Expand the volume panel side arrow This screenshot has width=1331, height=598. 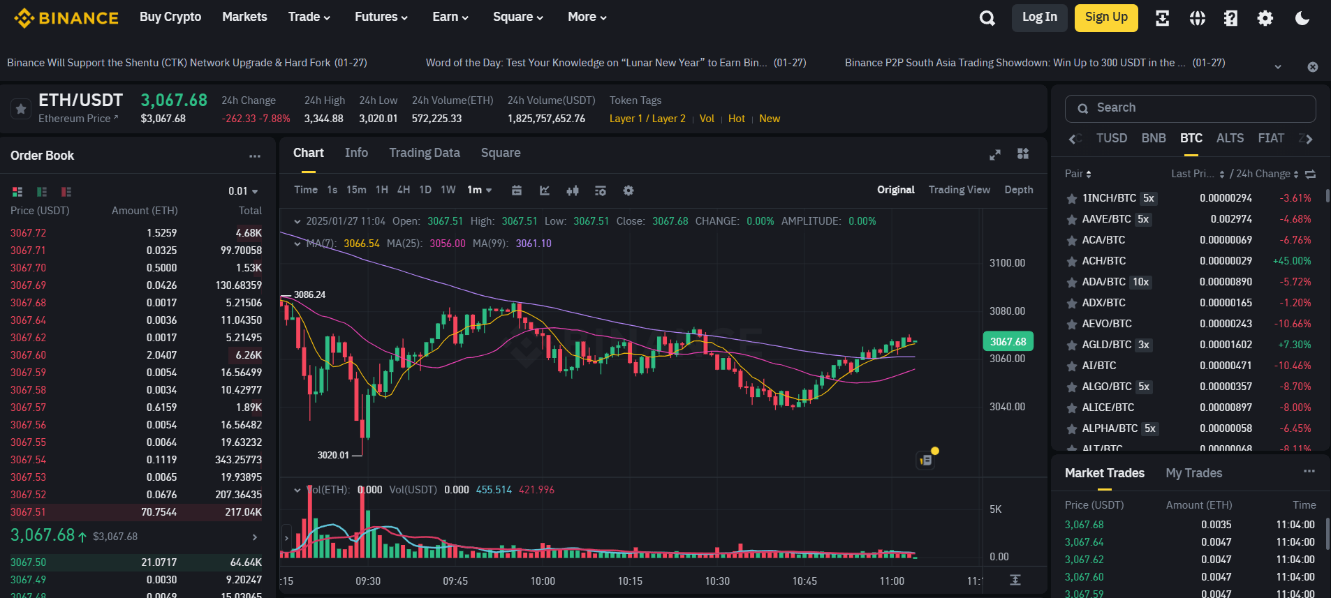tap(286, 538)
